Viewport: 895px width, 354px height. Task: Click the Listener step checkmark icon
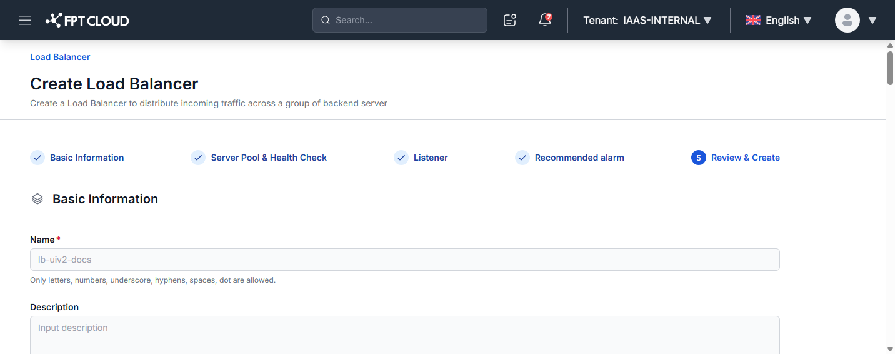401,158
